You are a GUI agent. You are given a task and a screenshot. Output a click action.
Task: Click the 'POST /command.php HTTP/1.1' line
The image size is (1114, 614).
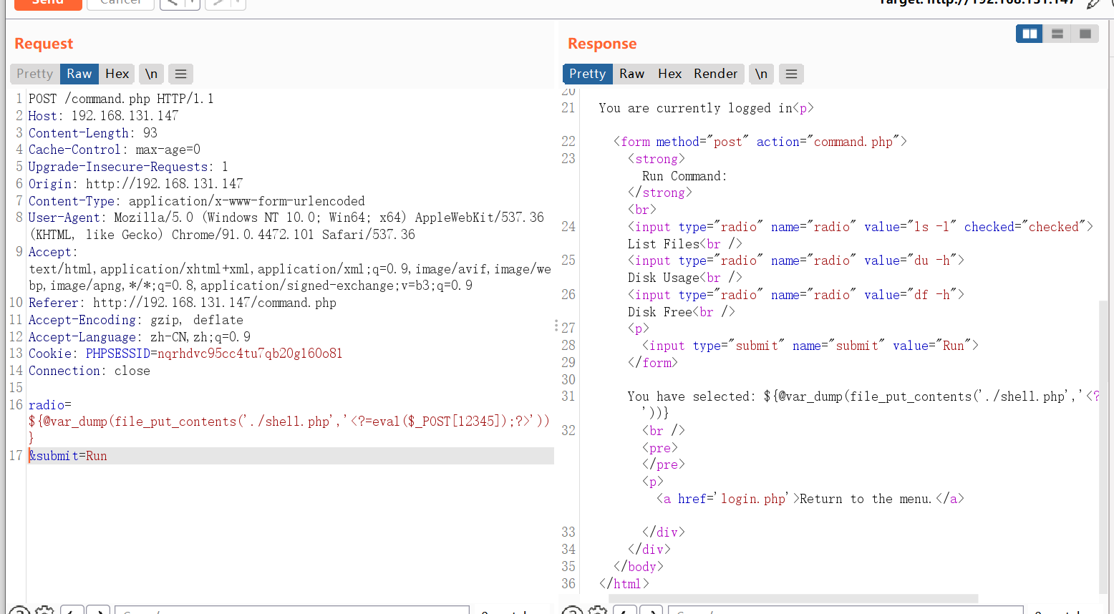(x=121, y=99)
